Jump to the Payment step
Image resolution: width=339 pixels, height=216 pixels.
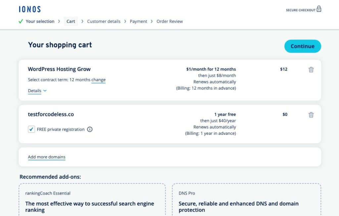tap(138, 22)
